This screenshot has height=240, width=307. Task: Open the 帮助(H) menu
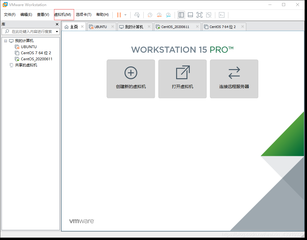tap(102, 15)
